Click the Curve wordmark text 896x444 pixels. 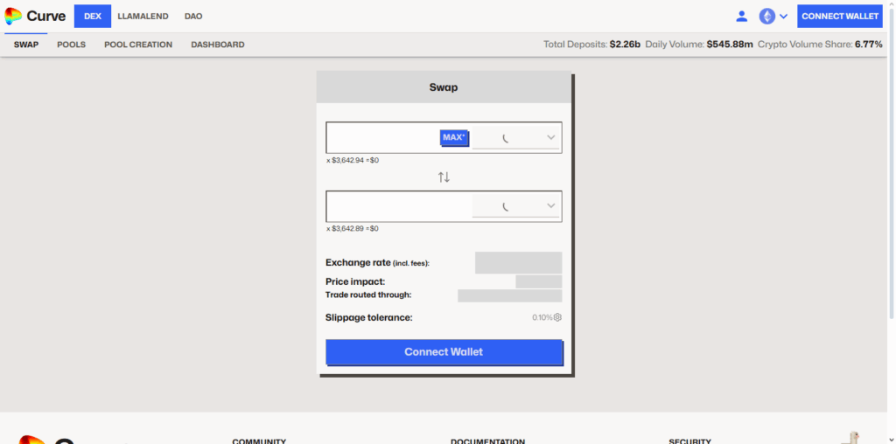46,16
